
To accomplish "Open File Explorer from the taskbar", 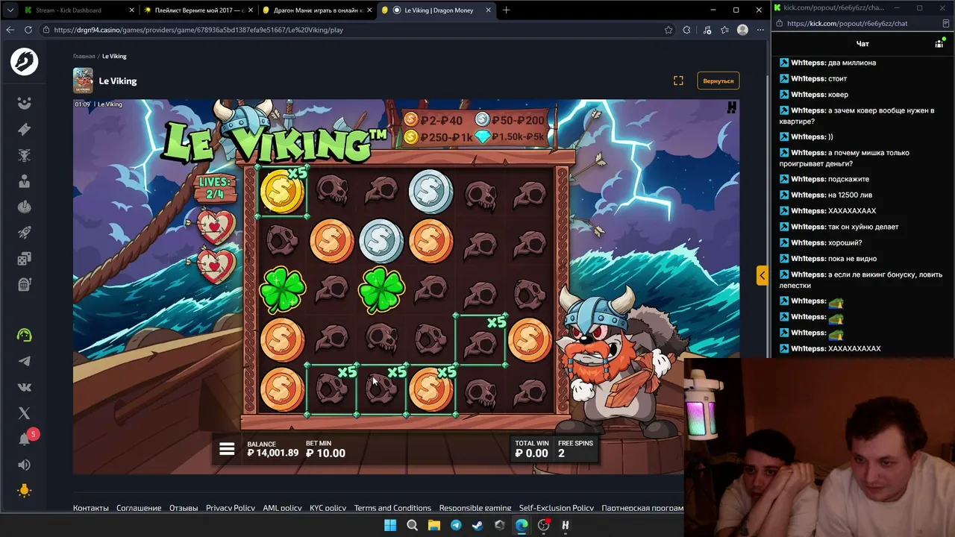I will tap(434, 525).
